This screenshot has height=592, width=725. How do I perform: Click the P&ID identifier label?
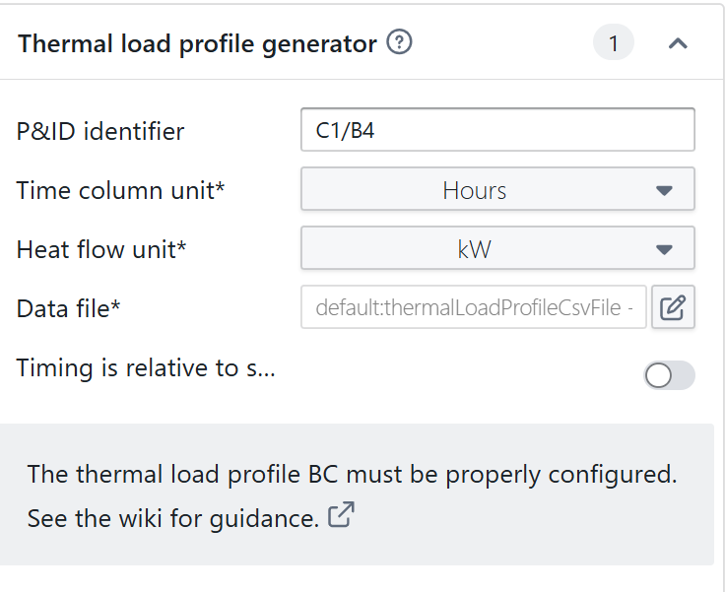click(100, 131)
